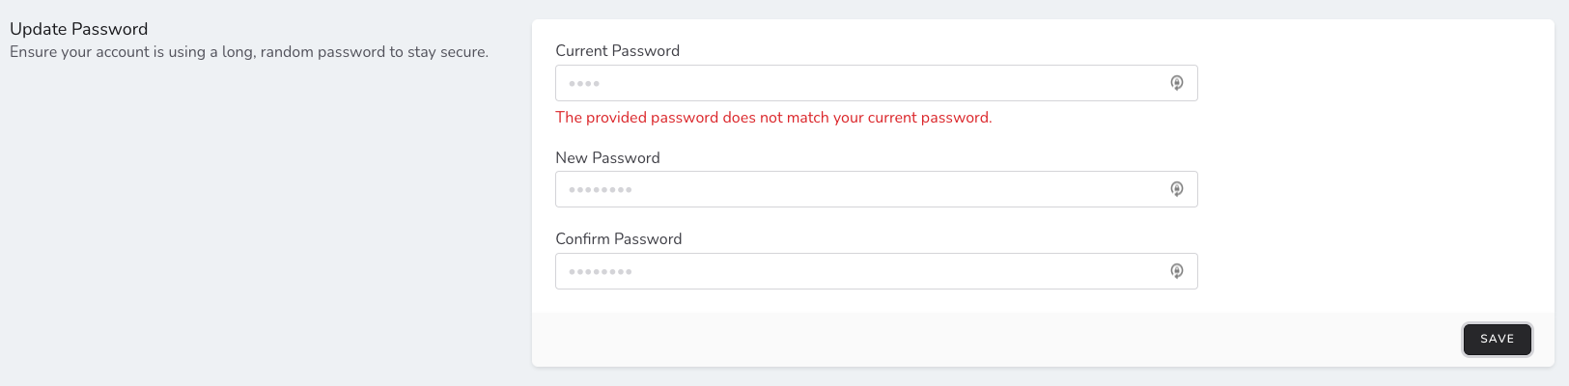The width and height of the screenshot is (1569, 386).
Task: Click the masked dots in New Password field
Action: 600,190
